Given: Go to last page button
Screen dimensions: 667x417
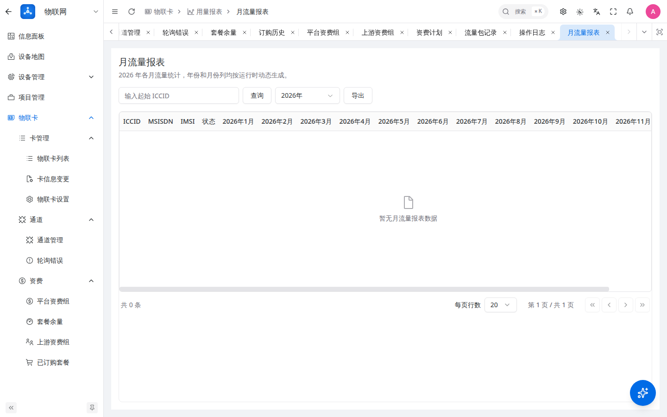Looking at the screenshot, I should point(642,305).
